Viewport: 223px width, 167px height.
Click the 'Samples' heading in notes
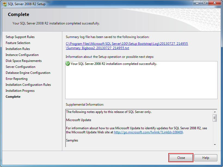tap(72, 140)
